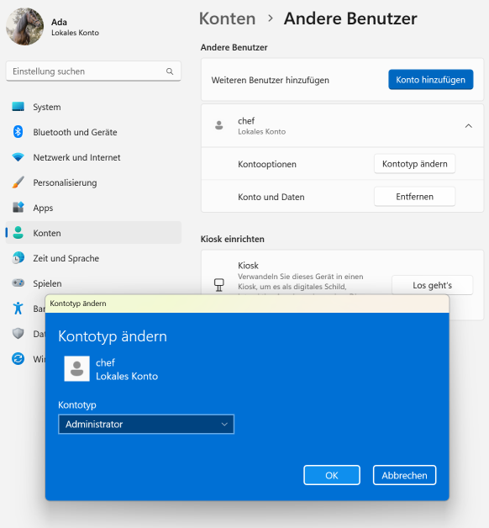Click the Windows Update refresh icon

coord(18,359)
